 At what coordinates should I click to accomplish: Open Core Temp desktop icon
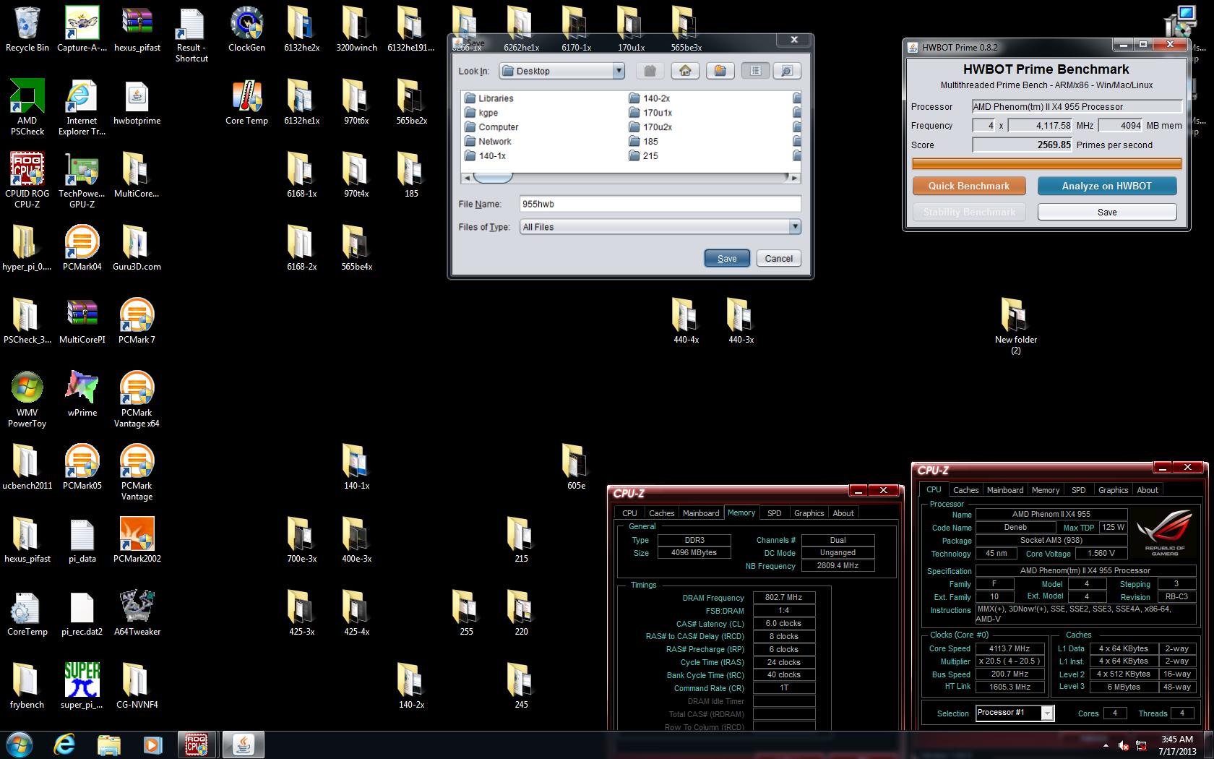246,103
